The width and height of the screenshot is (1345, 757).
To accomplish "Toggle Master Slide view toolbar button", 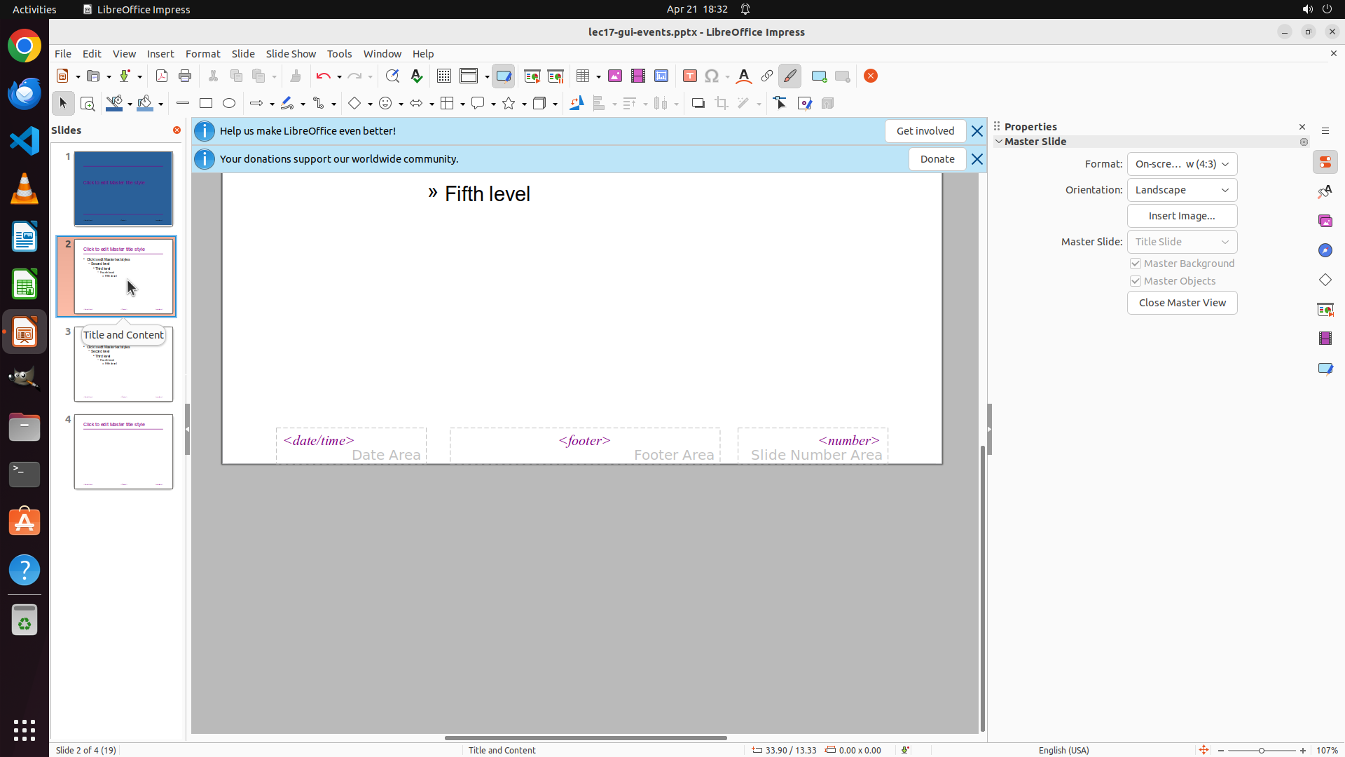I will tap(503, 76).
